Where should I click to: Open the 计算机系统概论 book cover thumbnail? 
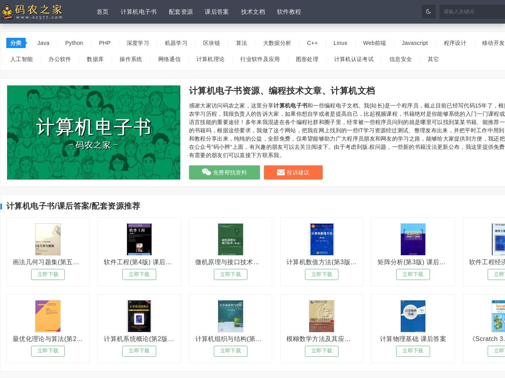[x=139, y=316]
